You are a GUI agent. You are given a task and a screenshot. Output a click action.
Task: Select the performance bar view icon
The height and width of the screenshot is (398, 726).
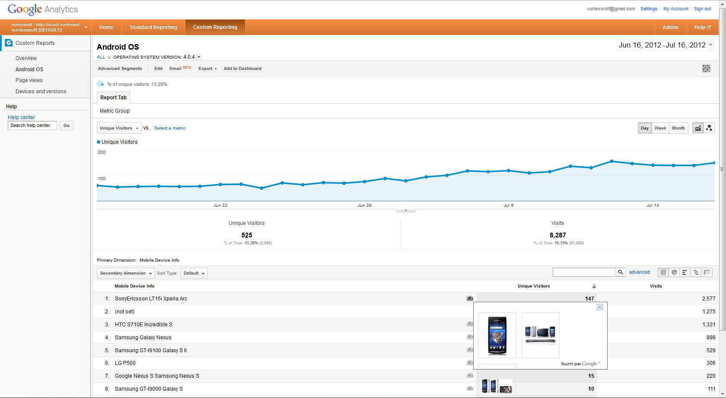coord(685,272)
